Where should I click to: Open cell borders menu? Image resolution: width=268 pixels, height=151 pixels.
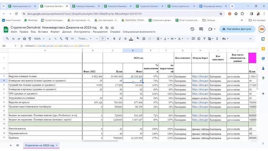click(x=144, y=39)
